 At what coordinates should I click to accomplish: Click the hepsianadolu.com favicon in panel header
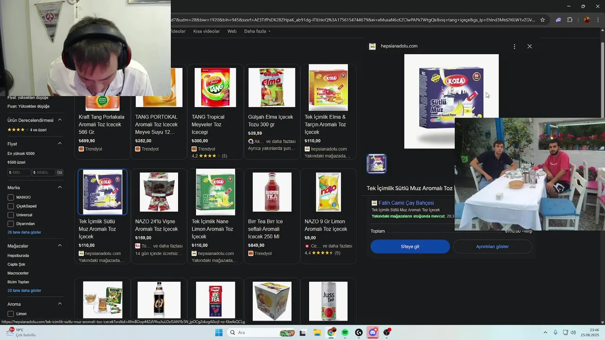[372, 46]
